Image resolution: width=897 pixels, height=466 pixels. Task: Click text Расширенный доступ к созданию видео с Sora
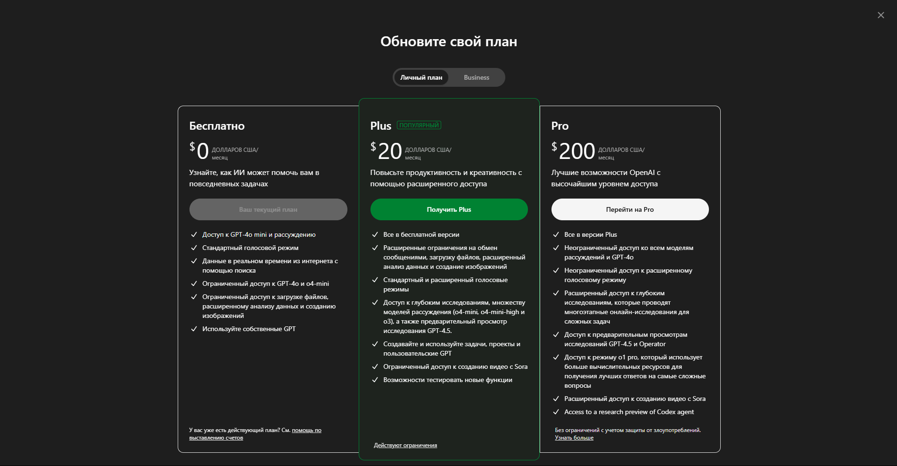coord(635,399)
